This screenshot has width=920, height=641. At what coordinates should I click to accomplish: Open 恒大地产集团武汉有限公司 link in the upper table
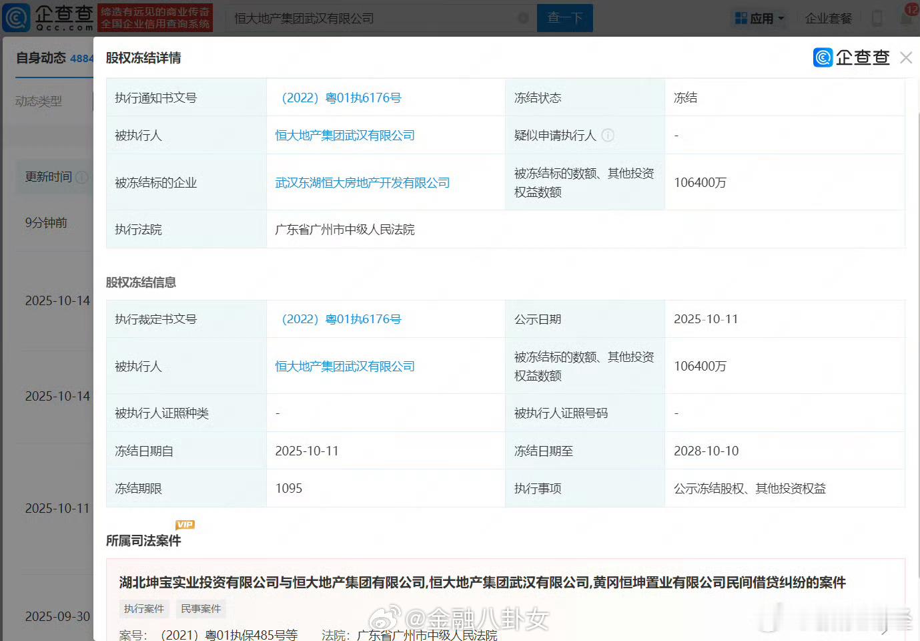tap(345, 136)
